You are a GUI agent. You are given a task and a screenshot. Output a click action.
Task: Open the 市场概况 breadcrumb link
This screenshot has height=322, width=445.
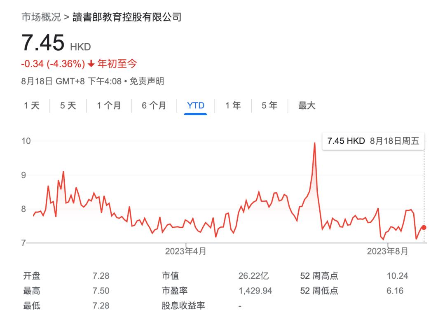41,17
